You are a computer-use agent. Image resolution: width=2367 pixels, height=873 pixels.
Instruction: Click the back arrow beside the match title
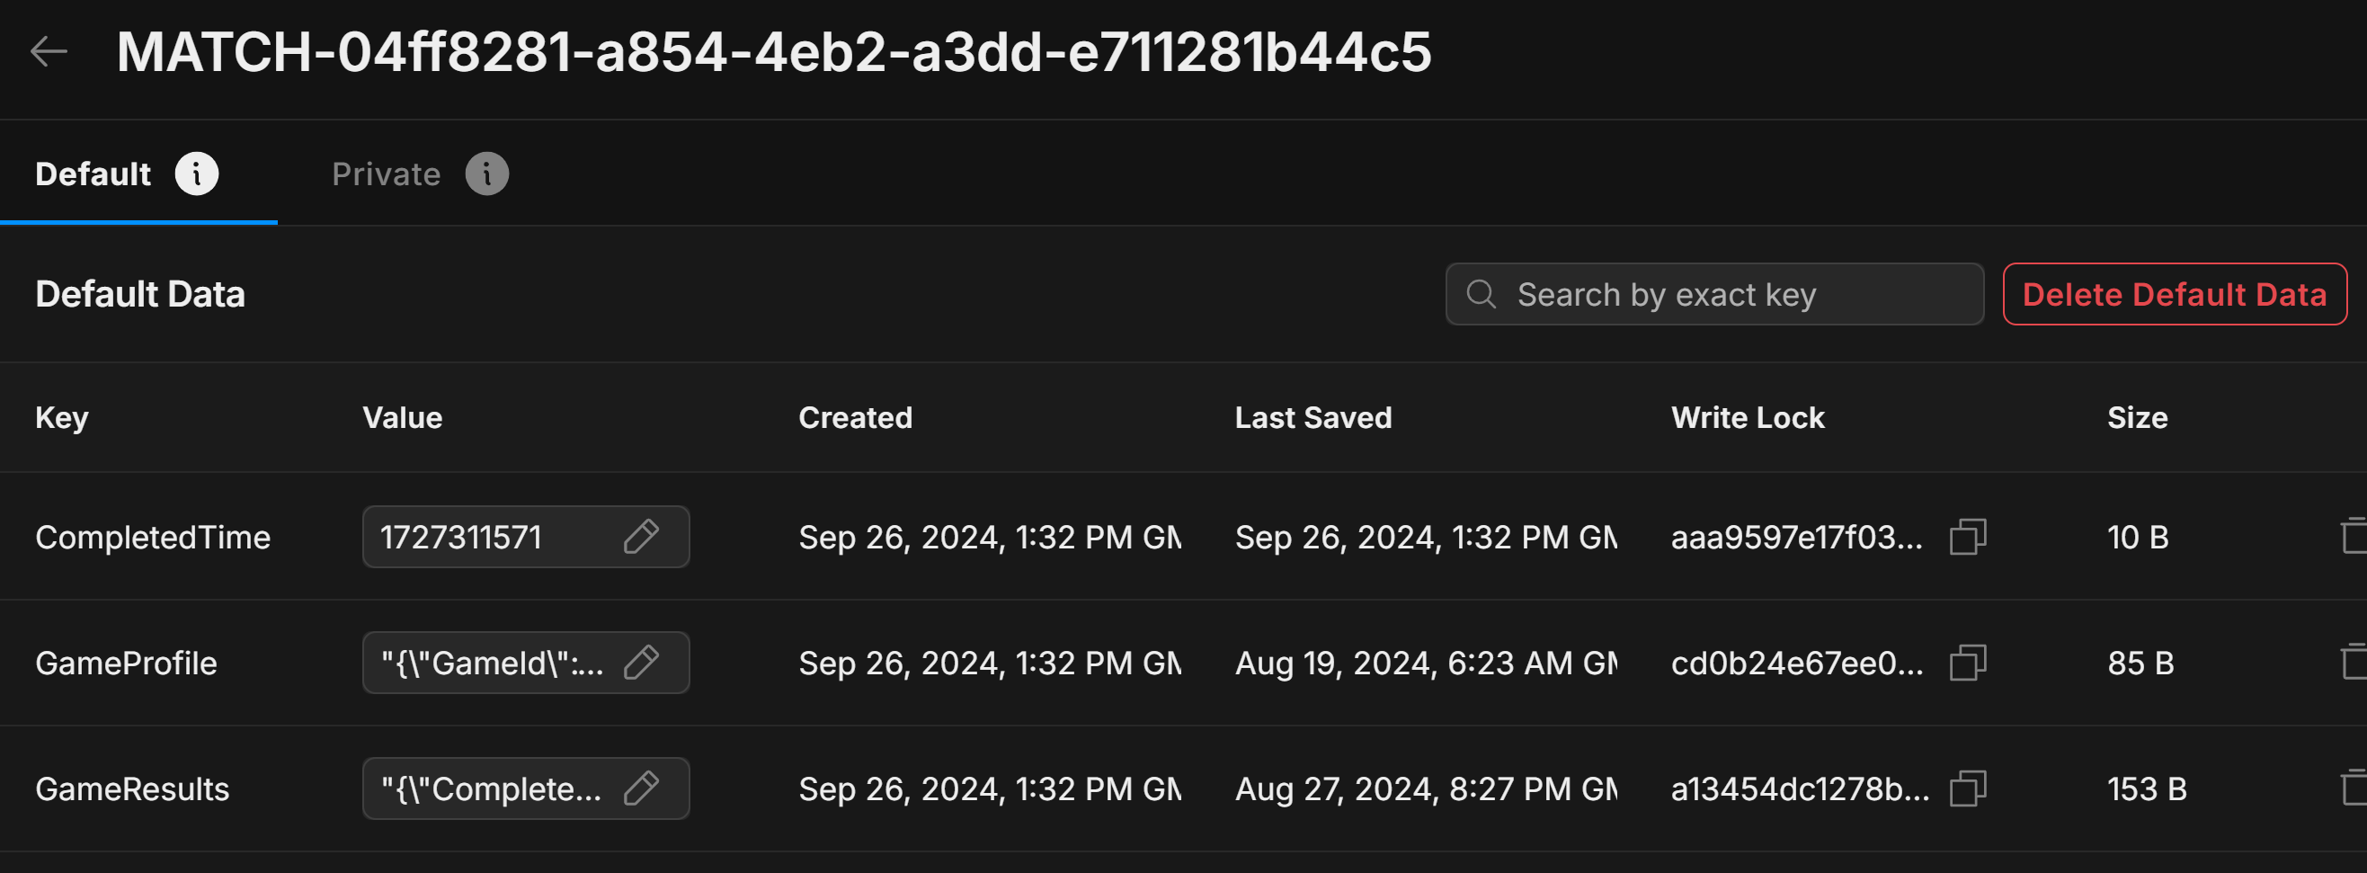pos(48,52)
